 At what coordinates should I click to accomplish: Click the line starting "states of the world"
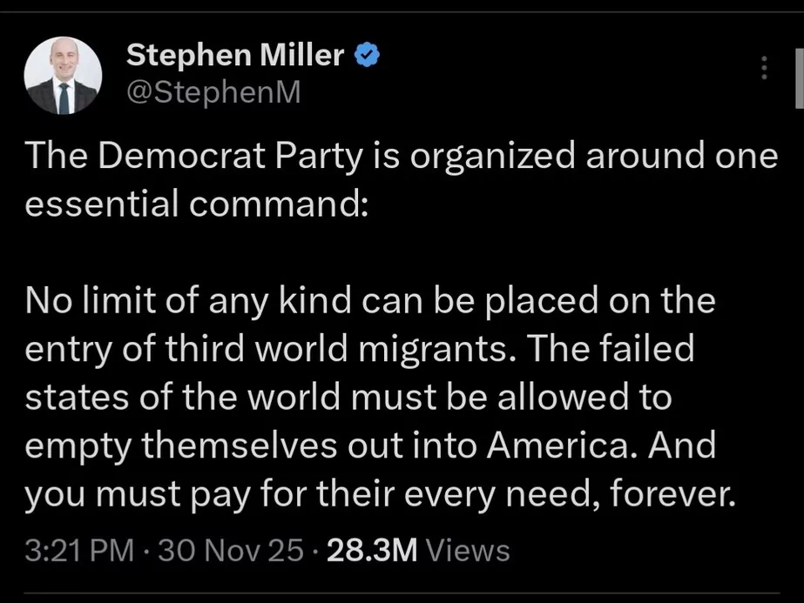(348, 398)
